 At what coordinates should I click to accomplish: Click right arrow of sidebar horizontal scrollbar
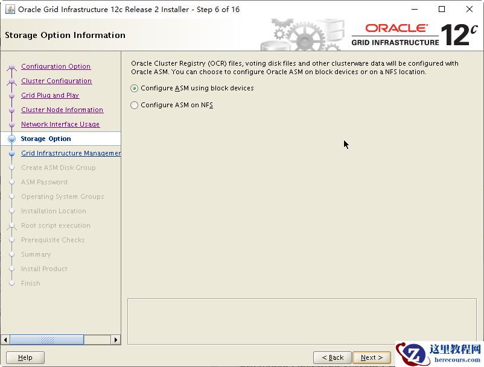[116, 340]
